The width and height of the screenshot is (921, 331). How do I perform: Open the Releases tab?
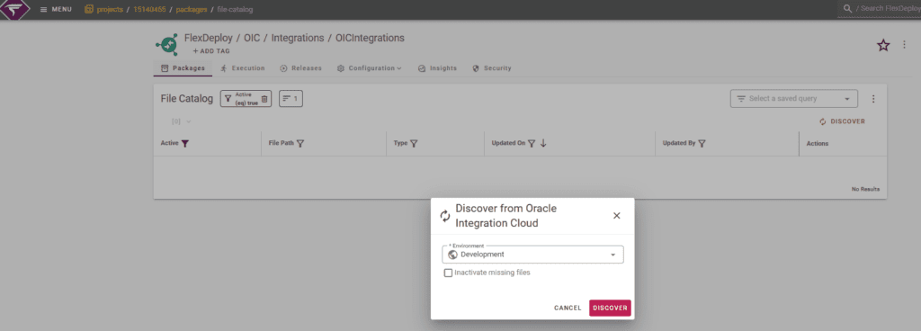300,68
